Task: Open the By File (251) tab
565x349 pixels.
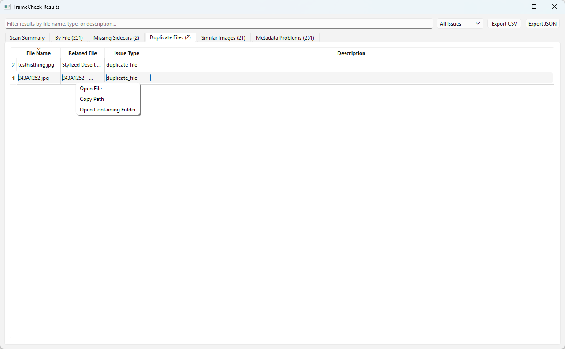Action: (69, 37)
